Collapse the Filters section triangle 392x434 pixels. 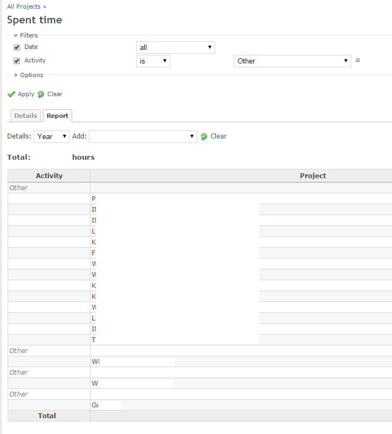point(16,35)
